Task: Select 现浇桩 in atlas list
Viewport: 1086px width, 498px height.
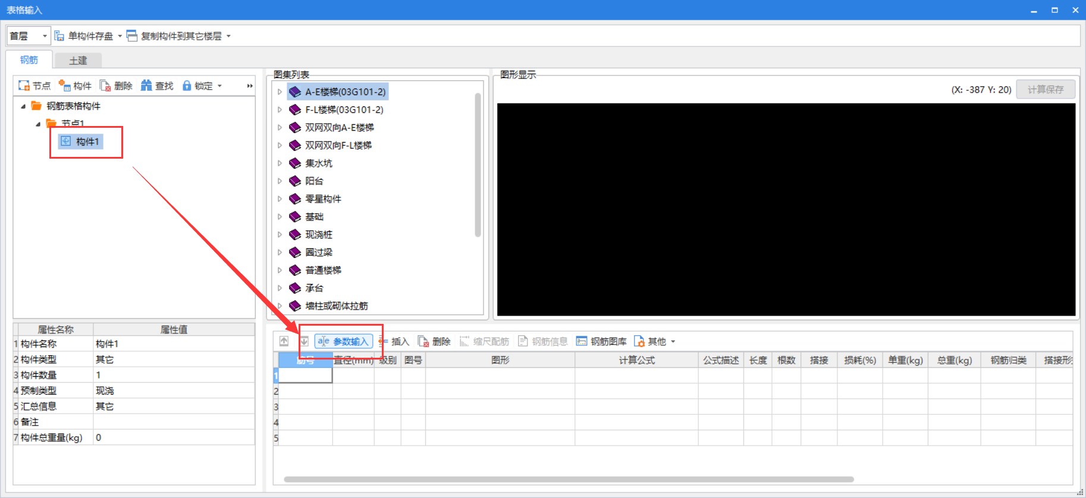Action: point(311,234)
